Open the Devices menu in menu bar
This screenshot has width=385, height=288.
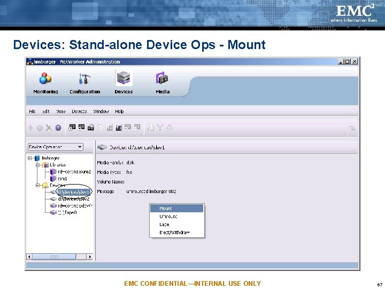[79, 111]
